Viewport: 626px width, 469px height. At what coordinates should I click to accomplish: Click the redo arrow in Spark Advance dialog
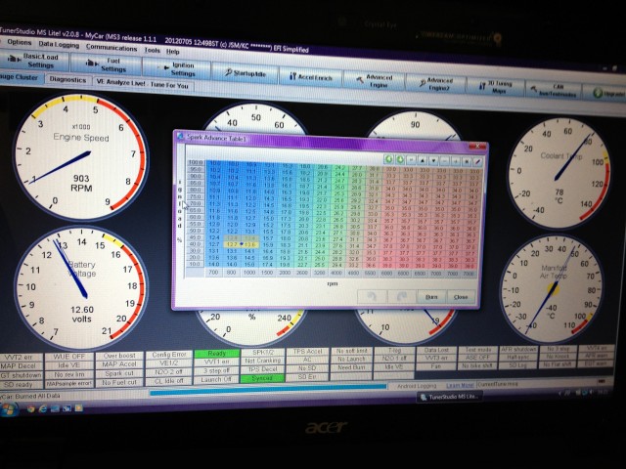(x=401, y=297)
